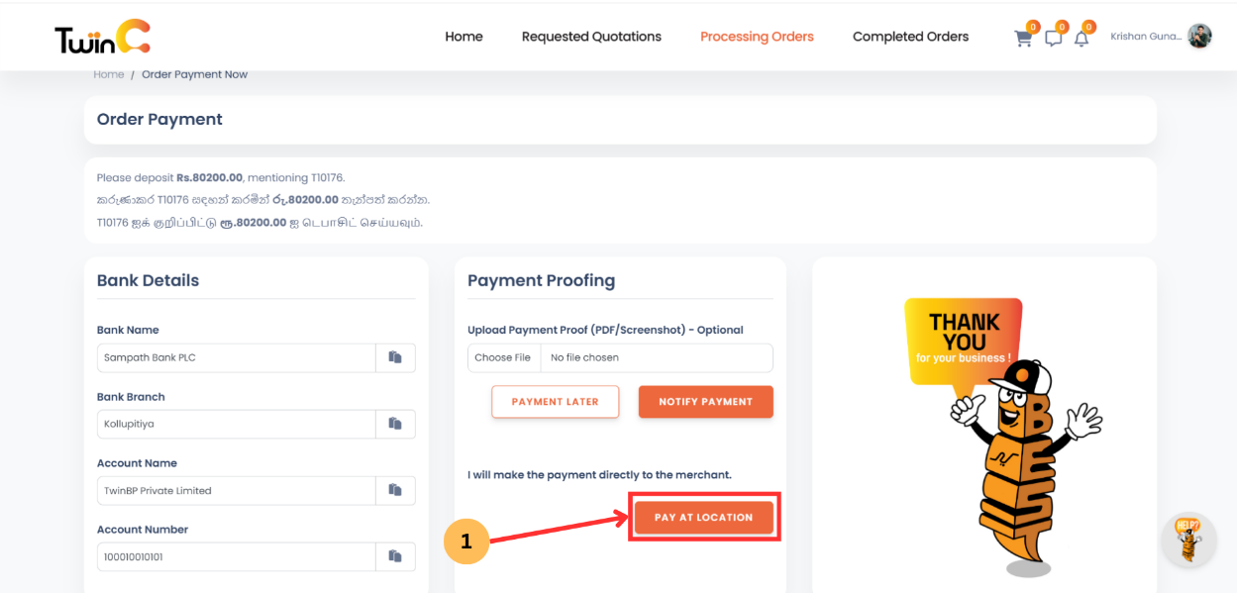1237x593 pixels.
Task: Open the Krishan Guna profile menu
Action: pyautogui.click(x=1165, y=36)
